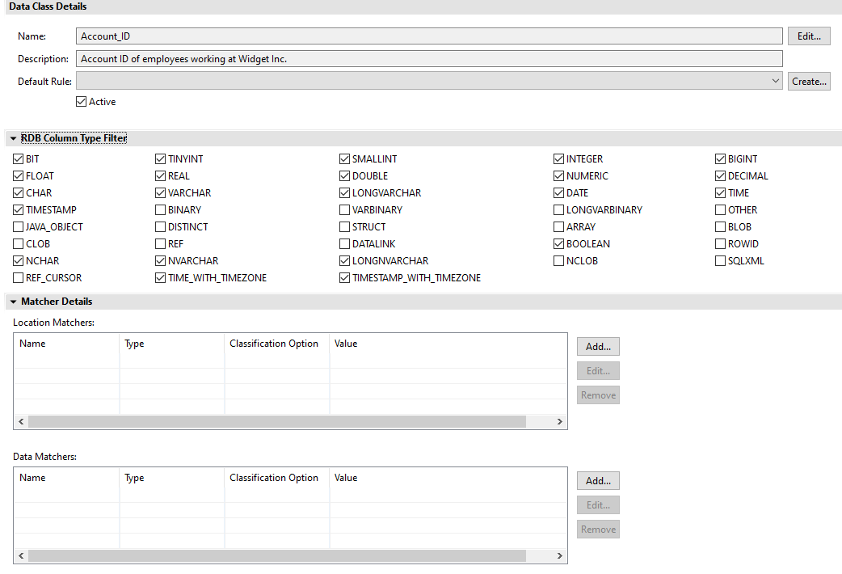This screenshot has width=842, height=574.
Task: Uncheck the DECIMAL column type filter
Action: [719, 175]
